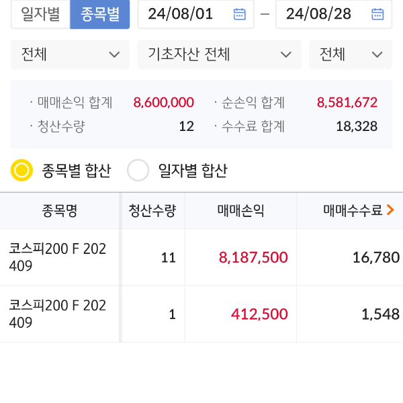Viewport: 403px width, 403px height.
Task: Switch to the 종목별 tab
Action: (99, 14)
